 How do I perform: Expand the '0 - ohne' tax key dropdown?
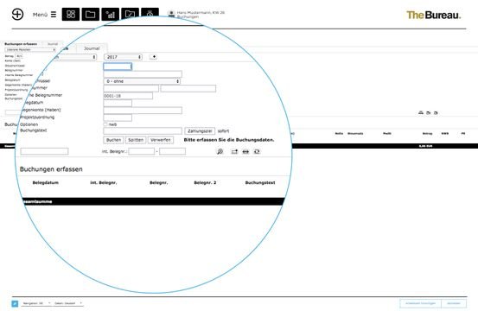point(142,81)
